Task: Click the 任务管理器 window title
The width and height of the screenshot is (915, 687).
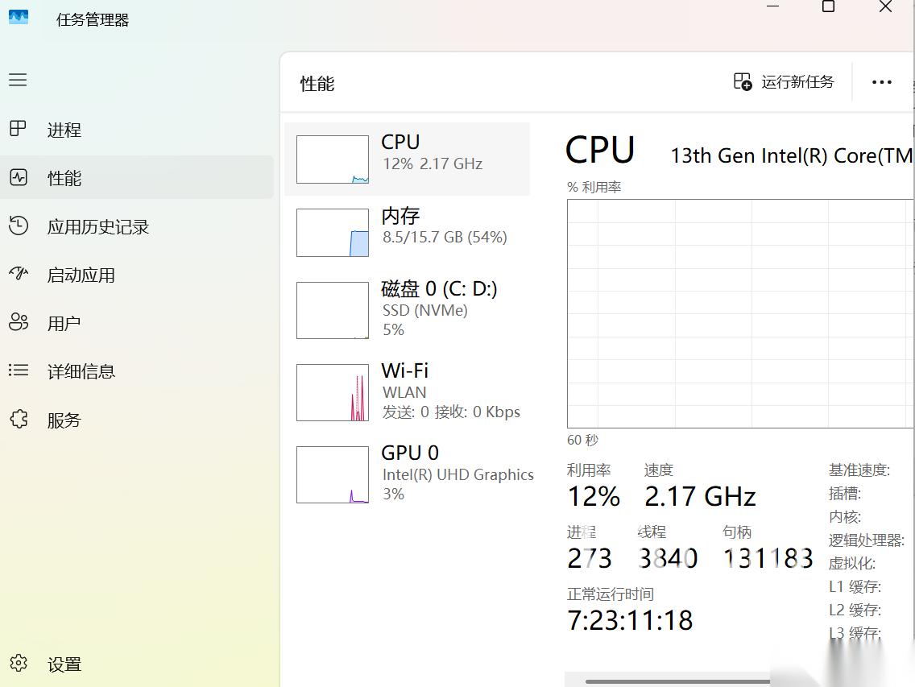Action: coord(92,20)
